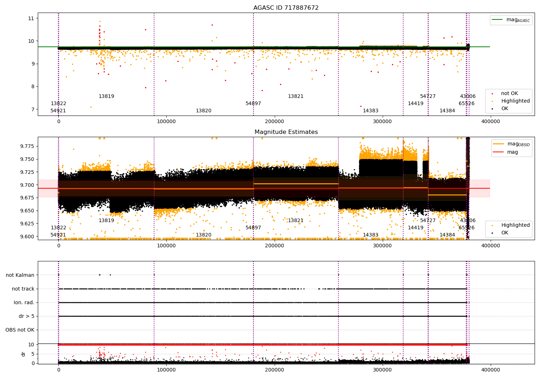Click the dr axis tick 10 in bottom plot

pyautogui.click(x=31, y=345)
